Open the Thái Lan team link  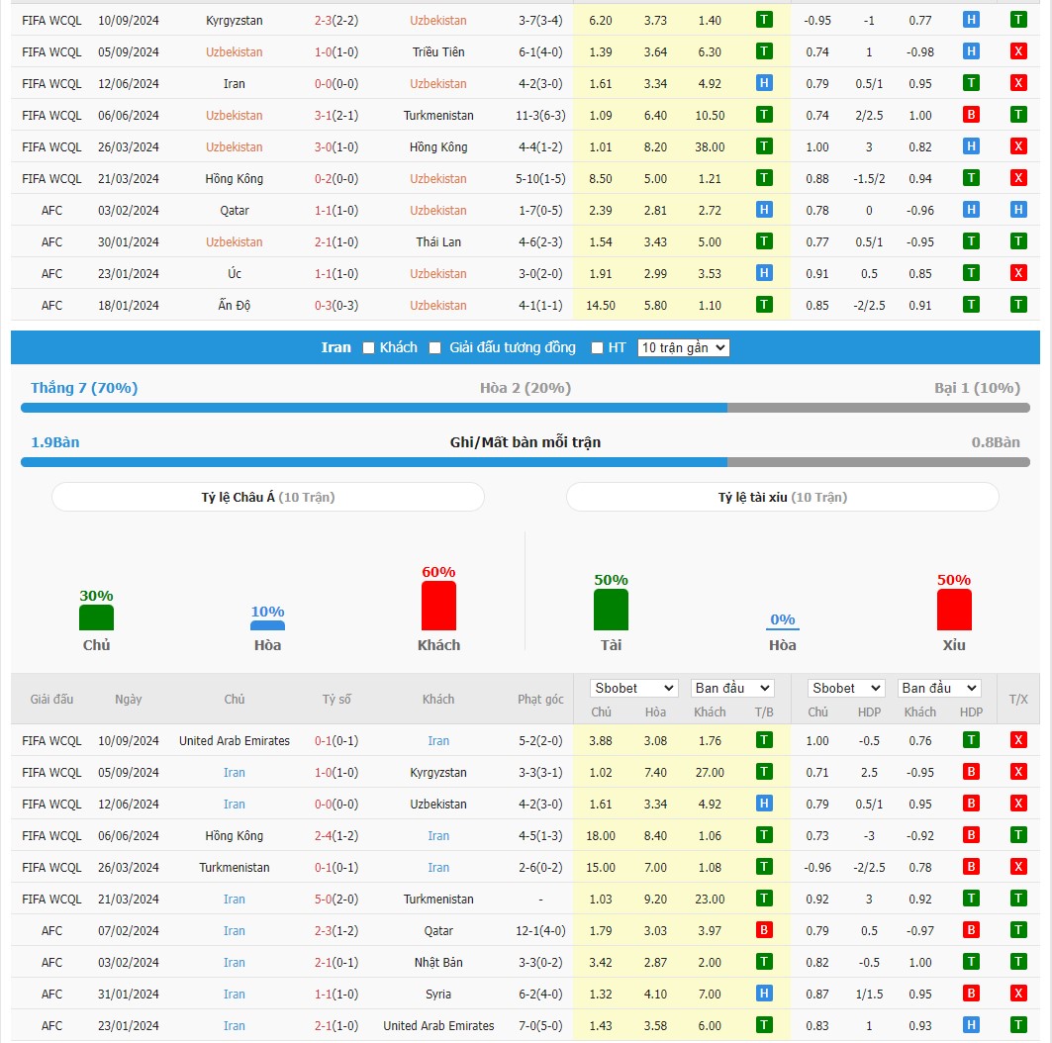(438, 241)
